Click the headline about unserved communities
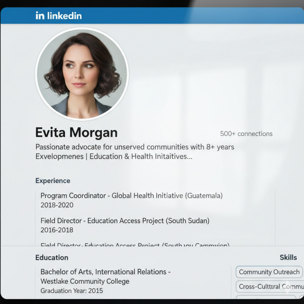Screen dimensions: 304x304 point(135,147)
